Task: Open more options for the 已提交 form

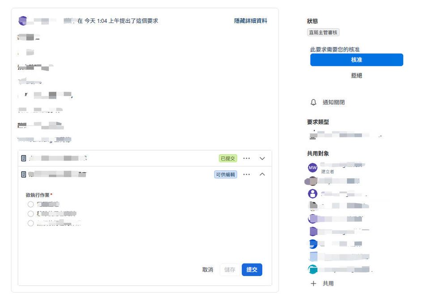Action: 247,158
